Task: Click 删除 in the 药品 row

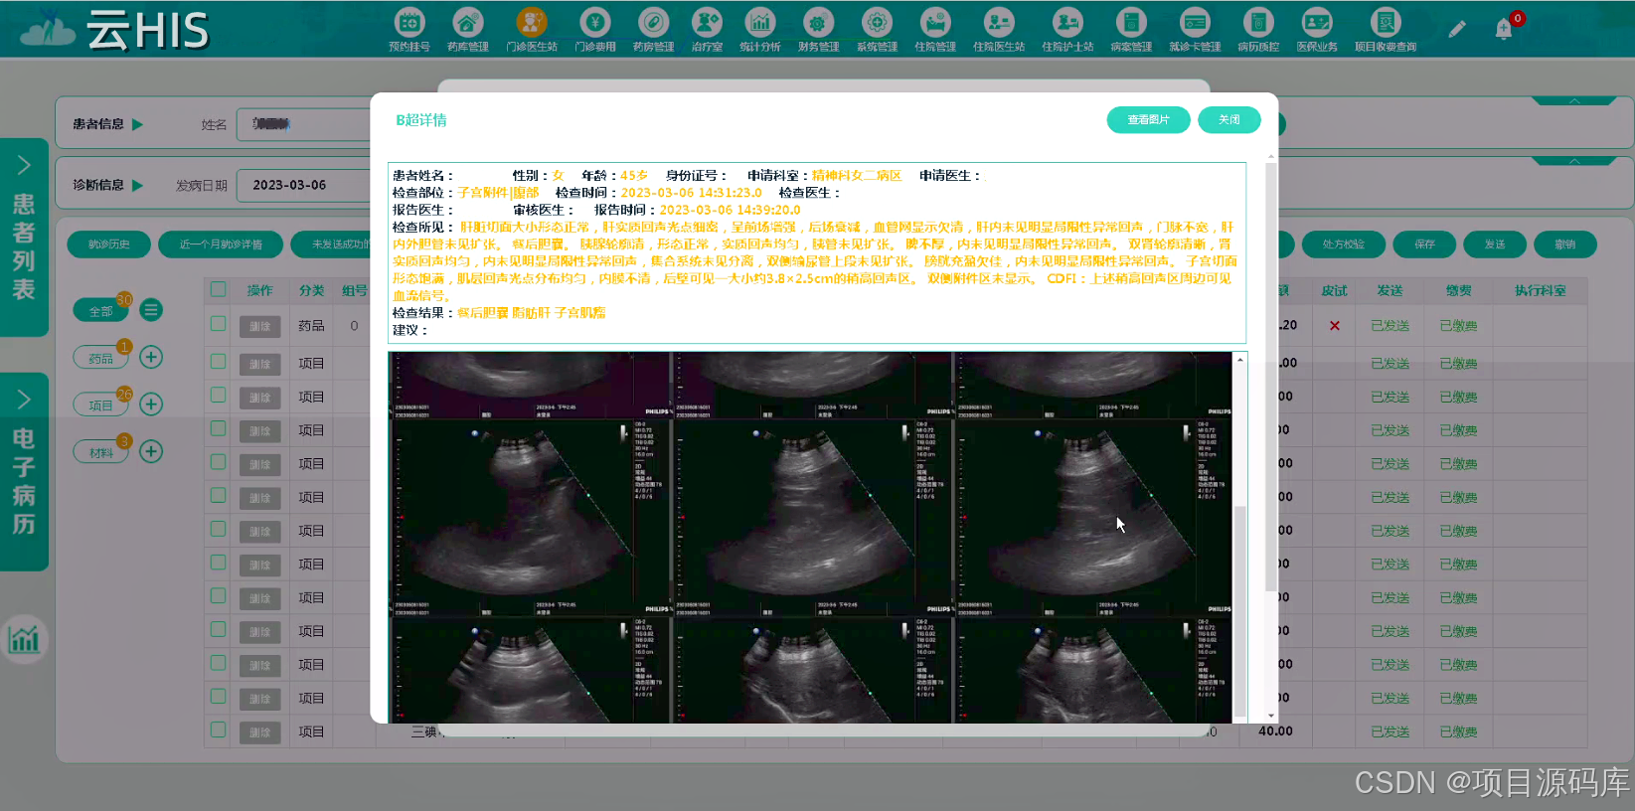Action: click(260, 326)
